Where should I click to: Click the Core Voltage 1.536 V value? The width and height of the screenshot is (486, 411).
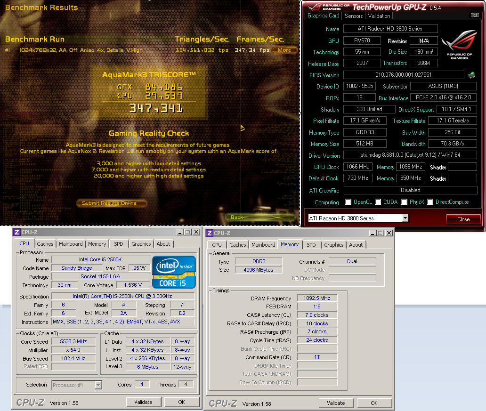(x=133, y=285)
